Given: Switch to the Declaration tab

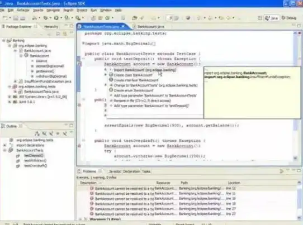Looking at the screenshot, I should click(131, 171).
